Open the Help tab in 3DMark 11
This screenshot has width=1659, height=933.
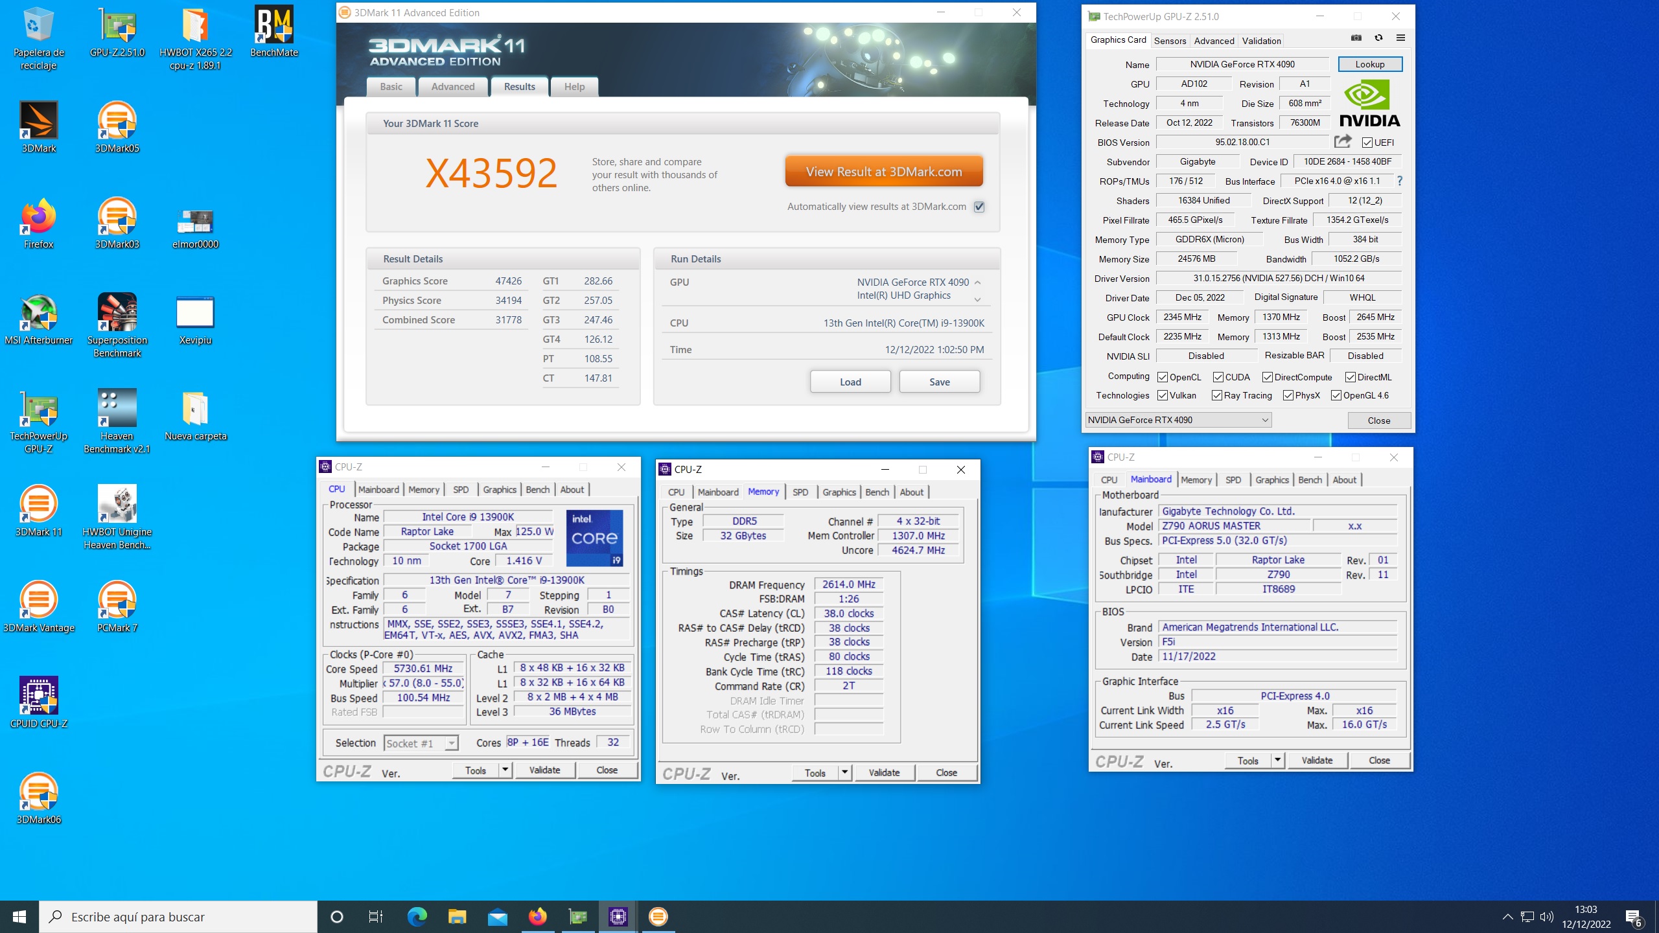[574, 87]
